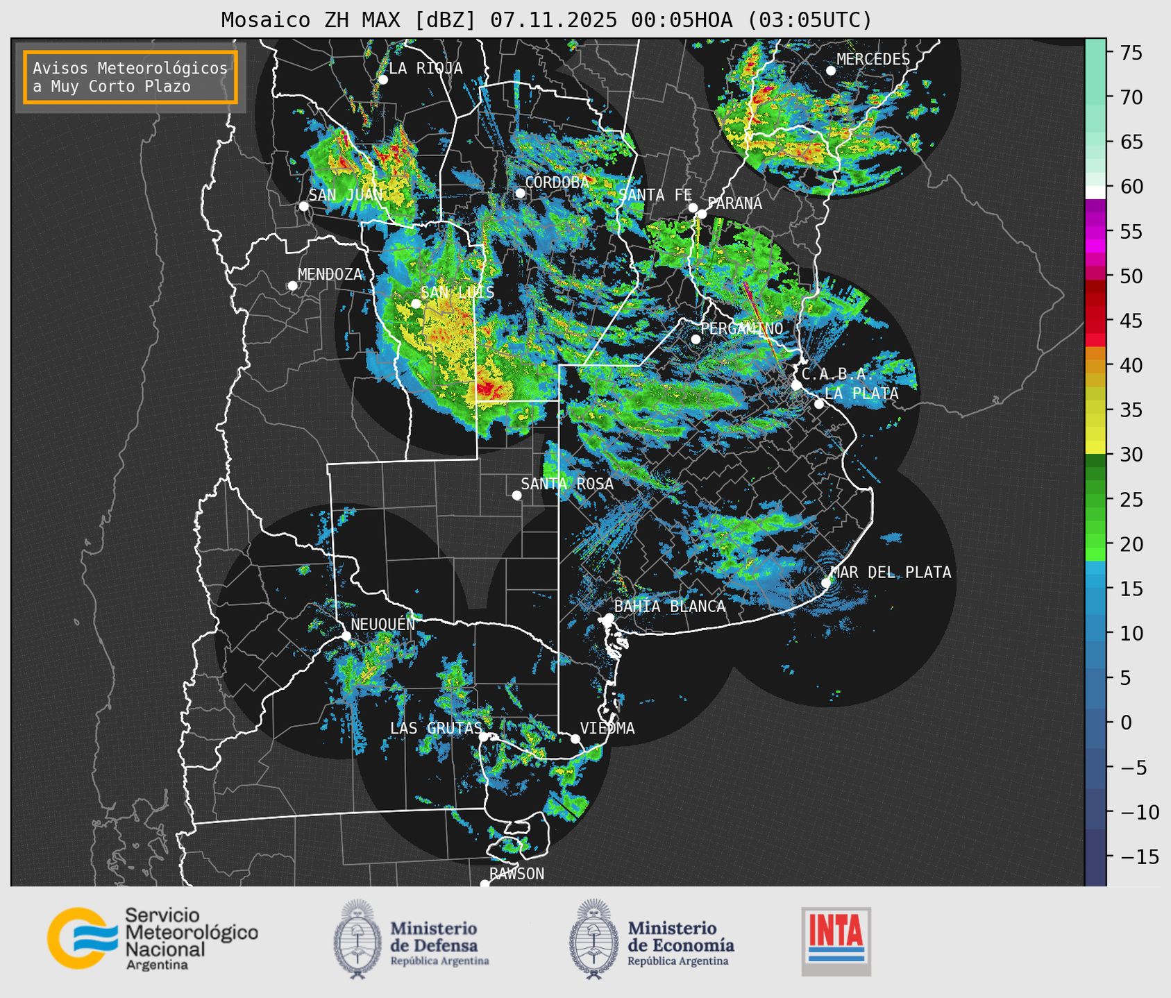Click the MAR DEL PLATA map label
1171x998 pixels.
coord(891,573)
